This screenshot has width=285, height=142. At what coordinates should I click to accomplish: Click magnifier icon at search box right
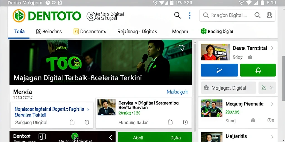click(x=257, y=15)
